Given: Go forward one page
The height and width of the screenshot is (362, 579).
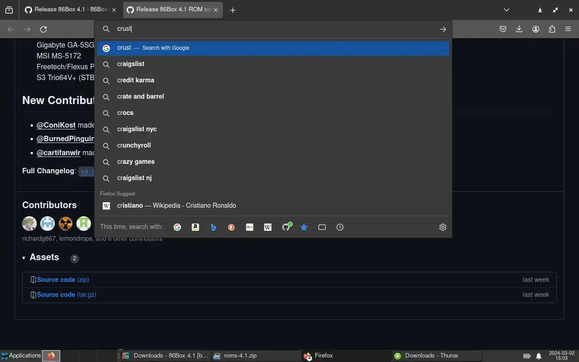Looking at the screenshot, I should coord(27,29).
